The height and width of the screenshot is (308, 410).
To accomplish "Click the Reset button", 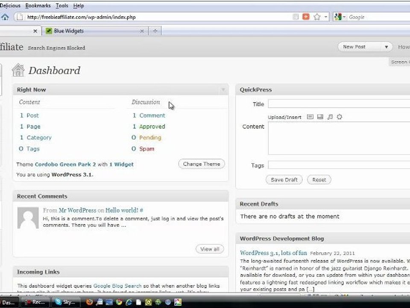I will 319,180.
